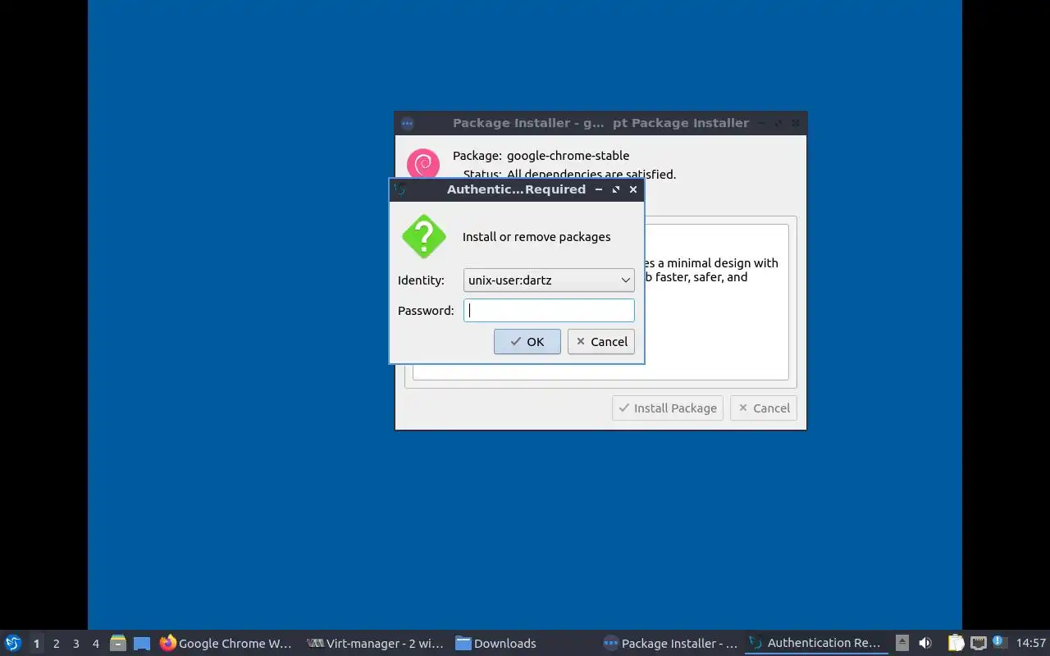Open the network status tray icon
This screenshot has height=656, width=1050.
coord(978,643)
